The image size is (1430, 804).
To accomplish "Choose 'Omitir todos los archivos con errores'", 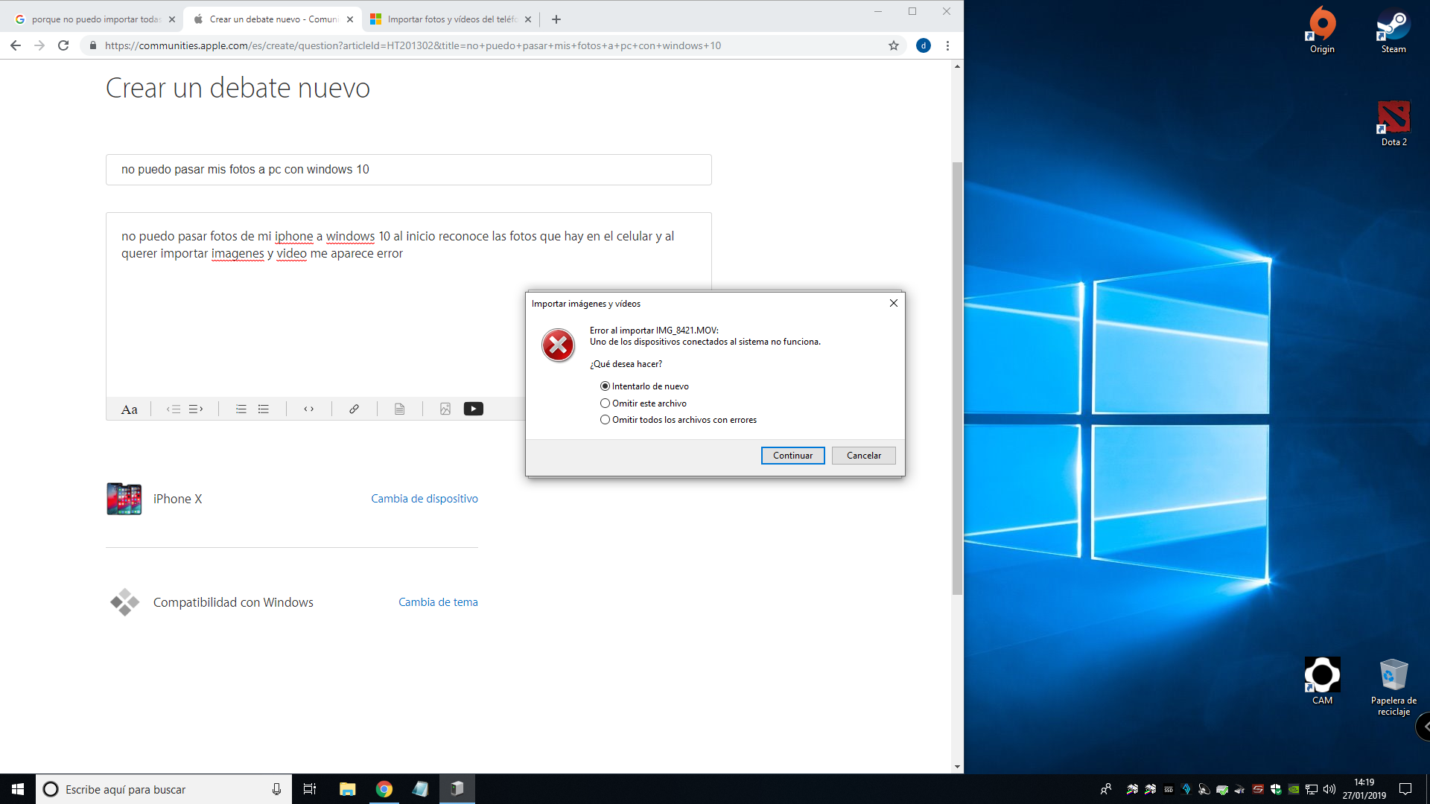I will 605,420.
